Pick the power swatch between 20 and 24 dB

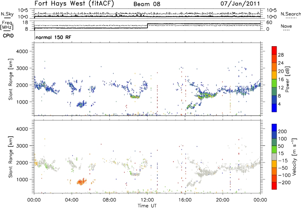274,67
